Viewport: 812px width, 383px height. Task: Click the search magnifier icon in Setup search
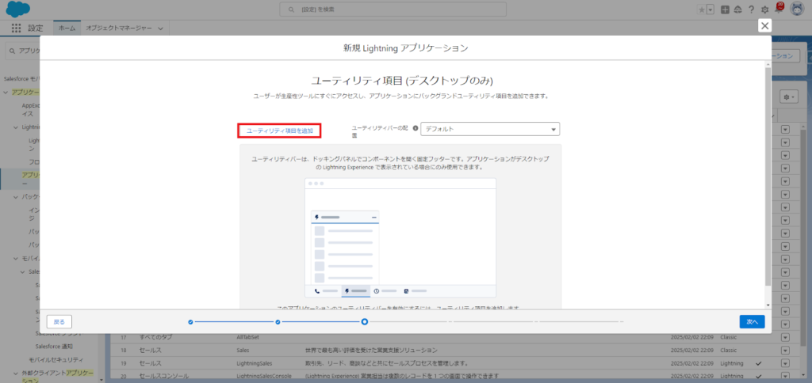(293, 9)
